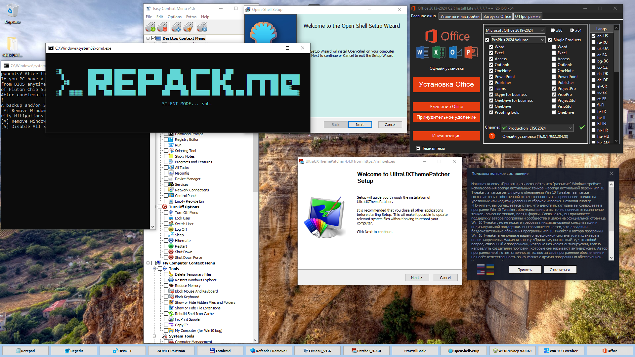Open the Extras menu in Easy Context Menu
Screen dimensions: 635x357
[x=191, y=17]
